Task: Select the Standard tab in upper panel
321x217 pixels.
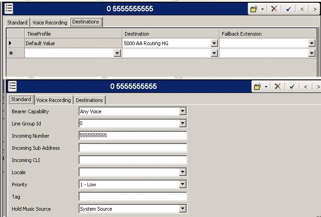Action: (17, 22)
